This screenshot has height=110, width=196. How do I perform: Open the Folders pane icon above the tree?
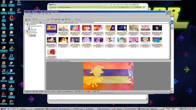[27, 22]
